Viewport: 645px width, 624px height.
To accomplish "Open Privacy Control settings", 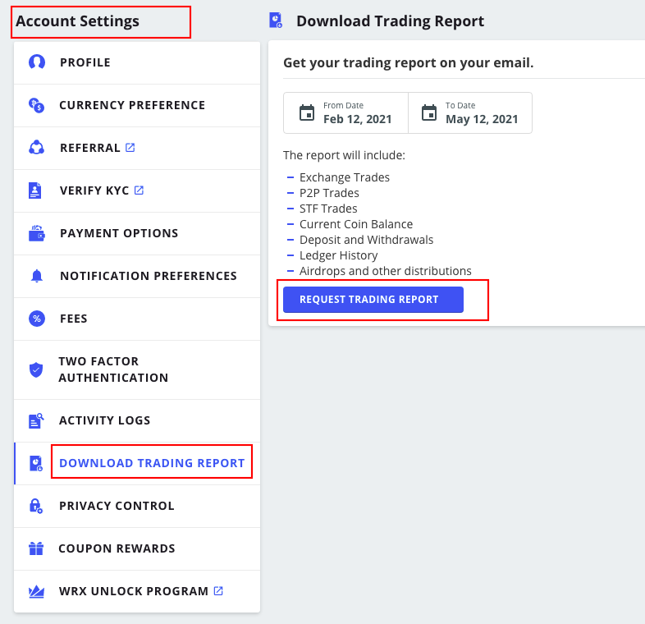I will click(x=137, y=506).
